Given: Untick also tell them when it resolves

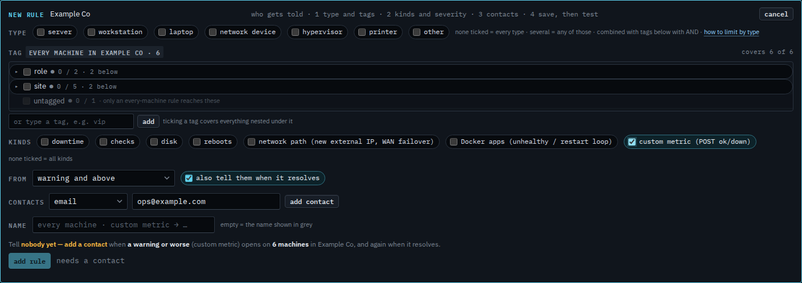Looking at the screenshot, I should tap(189, 178).
